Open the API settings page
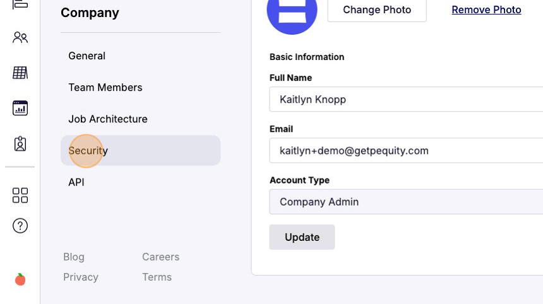This screenshot has width=543, height=304. tap(76, 182)
